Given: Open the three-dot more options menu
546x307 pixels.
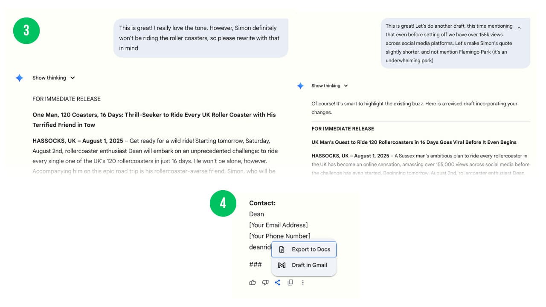Looking at the screenshot, I should pyautogui.click(x=303, y=282).
